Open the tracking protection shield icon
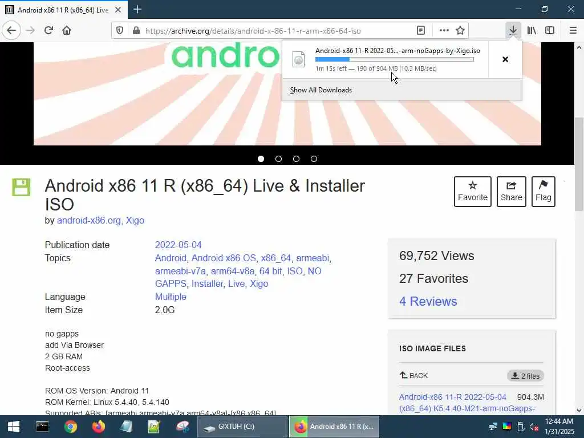 [x=120, y=31]
